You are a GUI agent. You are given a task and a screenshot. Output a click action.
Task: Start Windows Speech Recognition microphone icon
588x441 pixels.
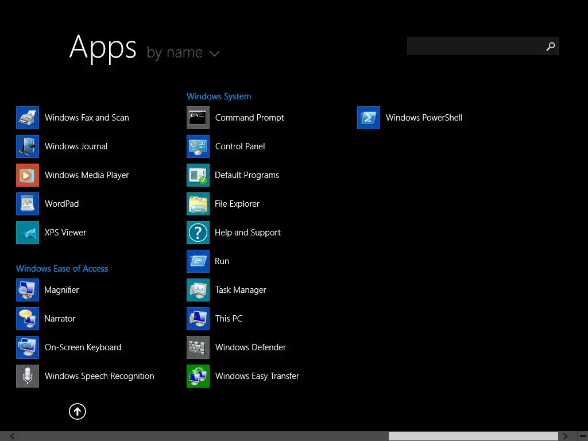click(x=28, y=376)
